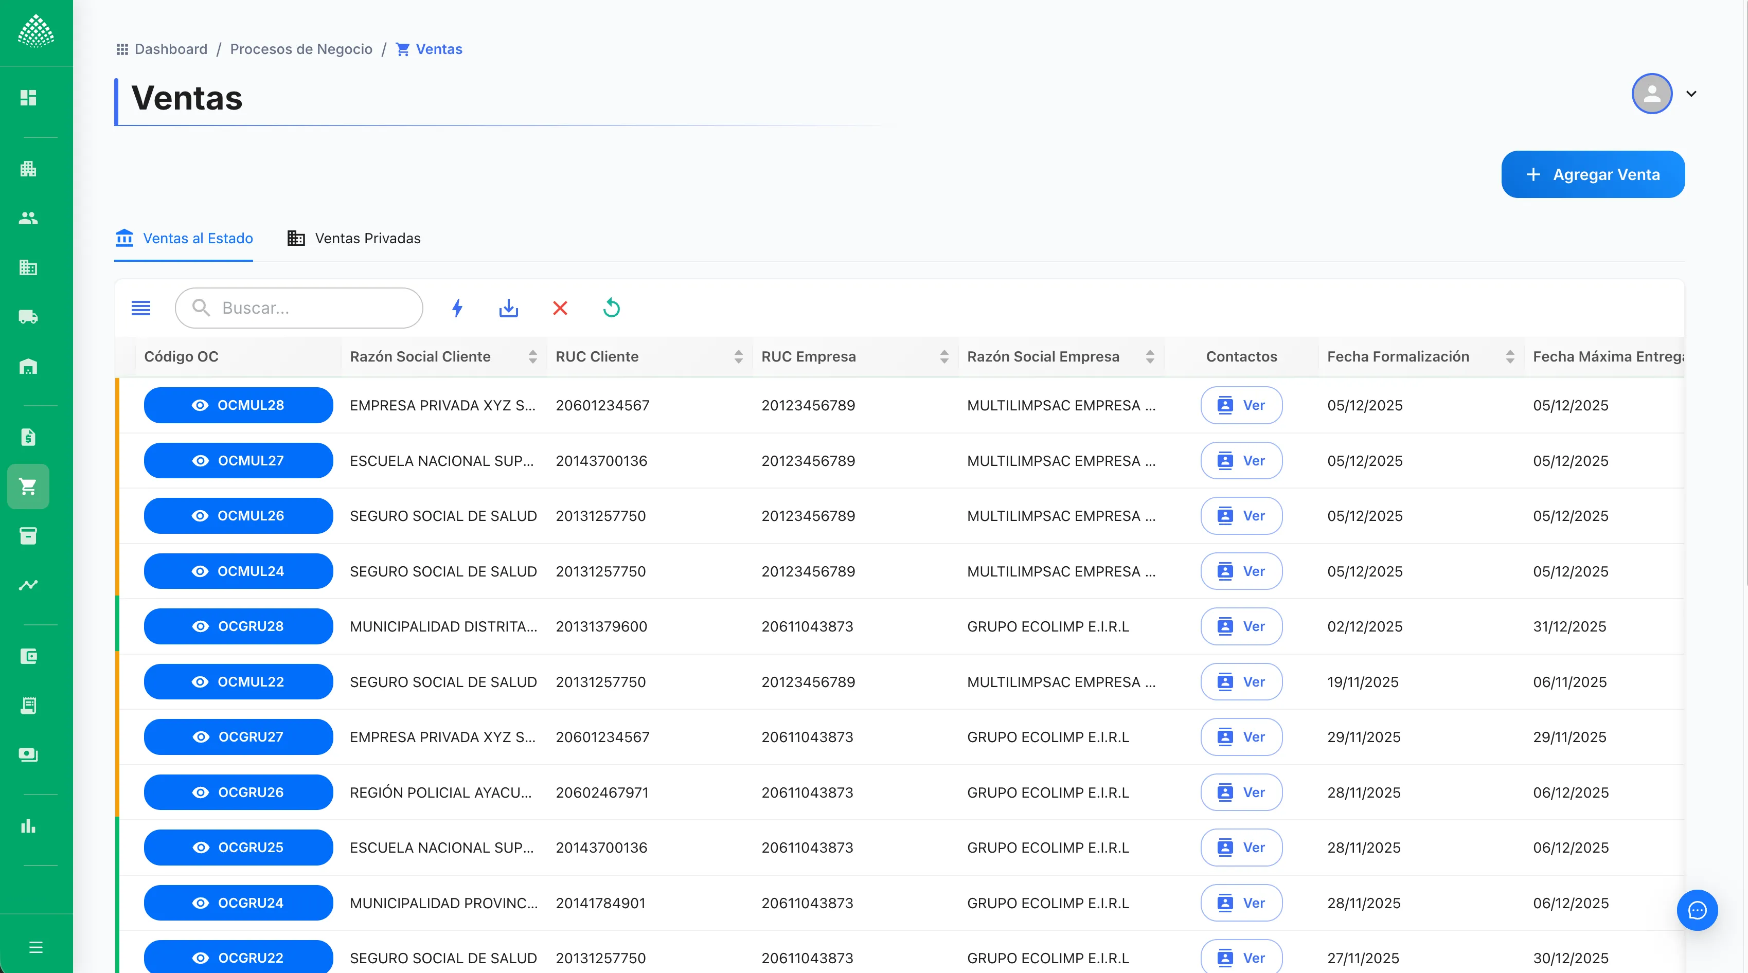Image resolution: width=1748 pixels, height=973 pixels.
Task: Click the red X clear filter icon
Action: coord(559,308)
